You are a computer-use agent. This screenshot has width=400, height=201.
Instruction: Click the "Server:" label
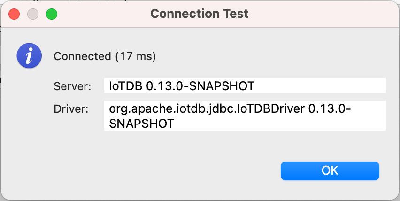tap(71, 86)
